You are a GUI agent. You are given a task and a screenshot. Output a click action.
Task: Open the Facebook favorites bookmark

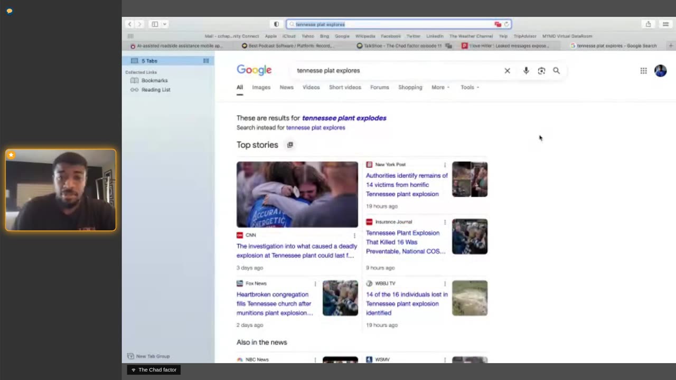[x=391, y=36]
